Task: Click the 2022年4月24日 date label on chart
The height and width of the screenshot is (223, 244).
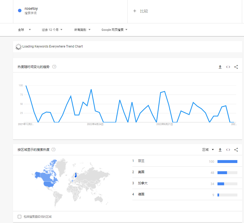Action: pyautogui.click(x=95, y=124)
